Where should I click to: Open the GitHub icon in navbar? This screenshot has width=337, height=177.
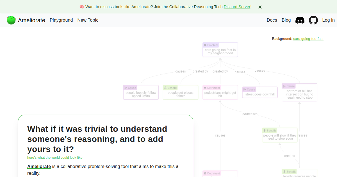[x=313, y=20]
